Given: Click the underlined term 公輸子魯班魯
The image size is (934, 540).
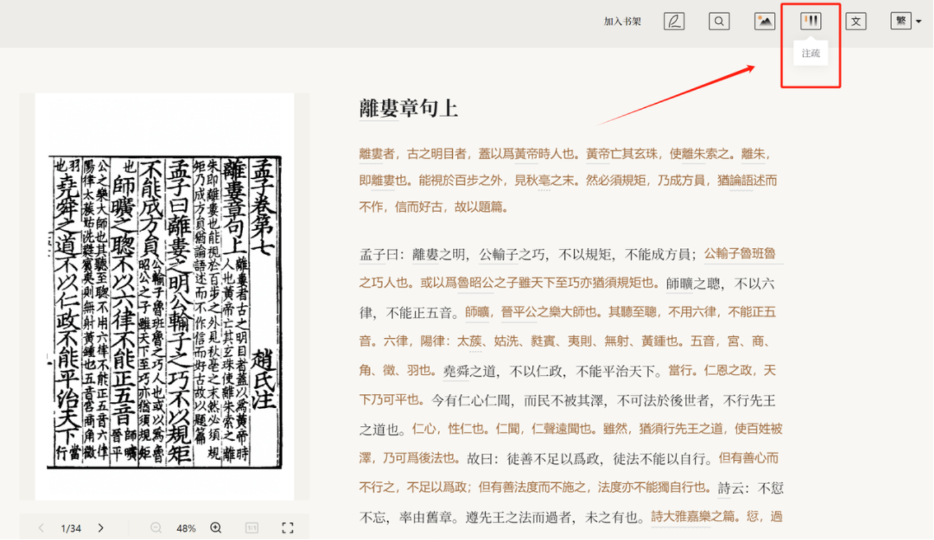Looking at the screenshot, I should click(739, 254).
